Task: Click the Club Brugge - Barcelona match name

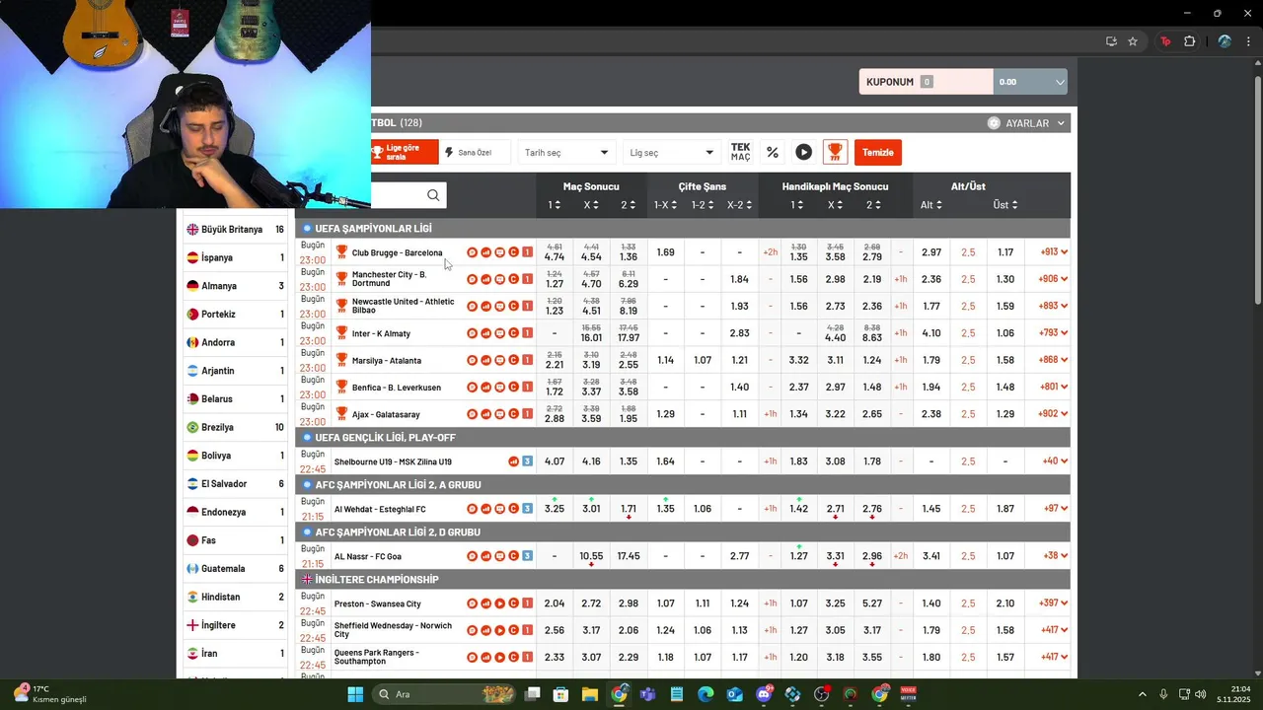Action: [x=397, y=252]
